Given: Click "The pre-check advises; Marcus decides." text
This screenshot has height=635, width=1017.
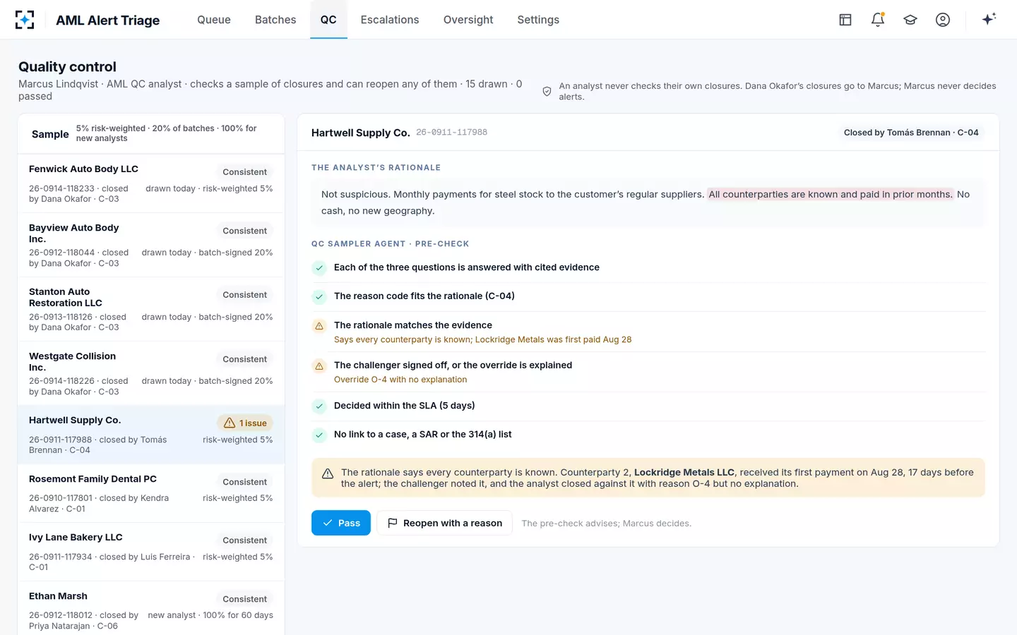Looking at the screenshot, I should 606,524.
